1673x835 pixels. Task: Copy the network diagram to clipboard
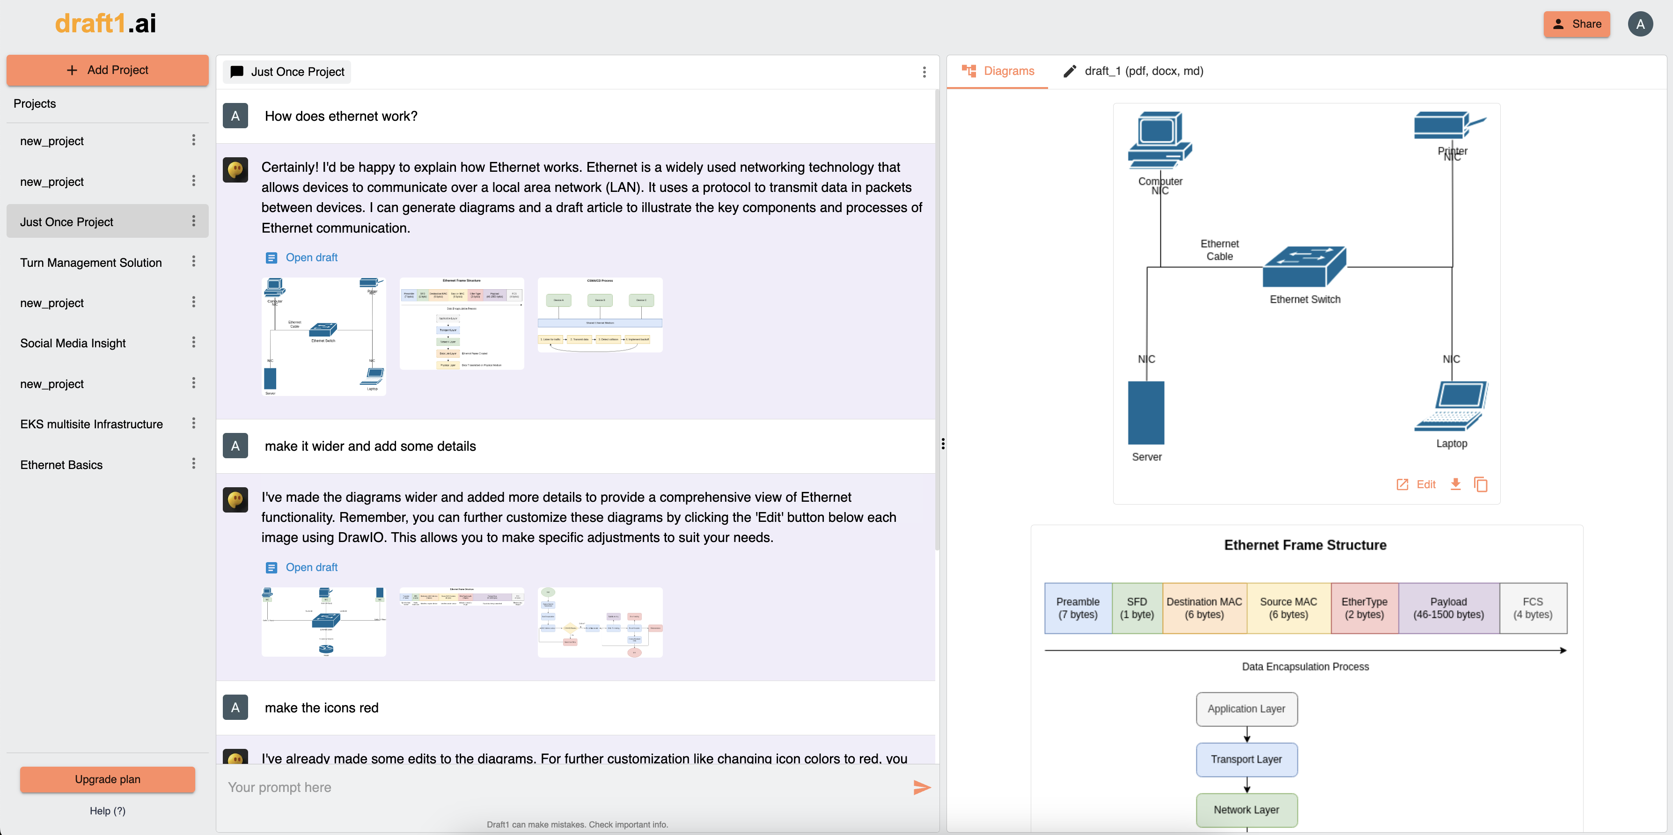[x=1481, y=484]
